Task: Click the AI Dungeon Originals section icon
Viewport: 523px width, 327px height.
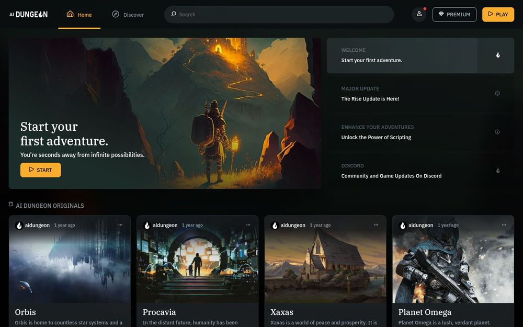Action: 11,204
